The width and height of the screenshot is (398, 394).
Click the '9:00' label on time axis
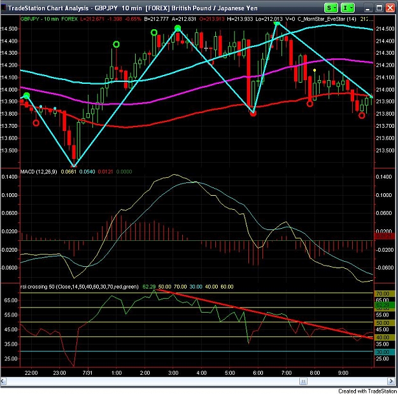click(x=343, y=373)
